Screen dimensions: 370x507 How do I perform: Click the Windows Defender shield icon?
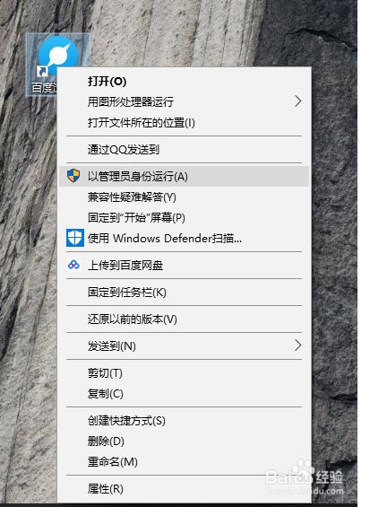[x=75, y=238]
